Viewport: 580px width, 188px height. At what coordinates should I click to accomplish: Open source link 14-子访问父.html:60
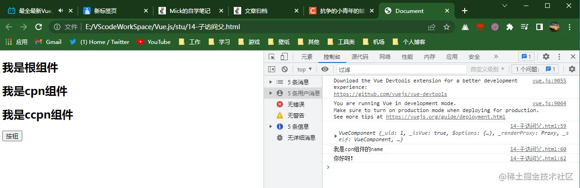coord(538,149)
